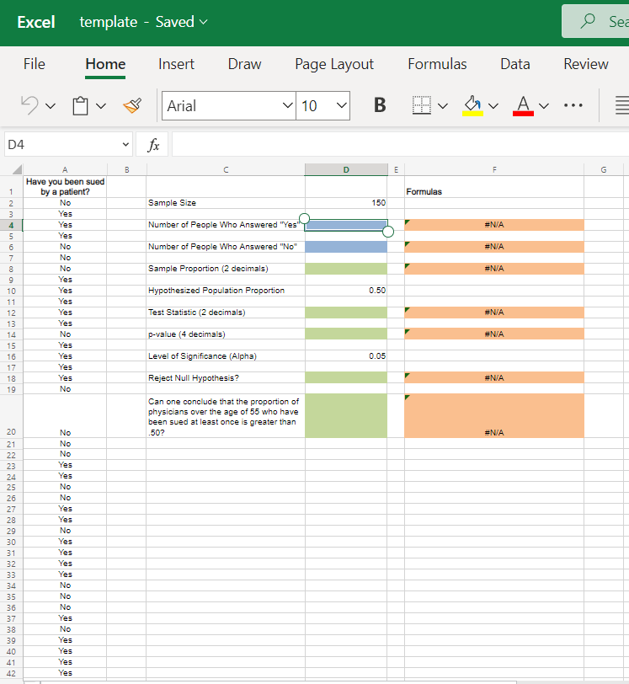The width and height of the screenshot is (629, 684).
Task: Open the Insert tab
Action: [176, 64]
